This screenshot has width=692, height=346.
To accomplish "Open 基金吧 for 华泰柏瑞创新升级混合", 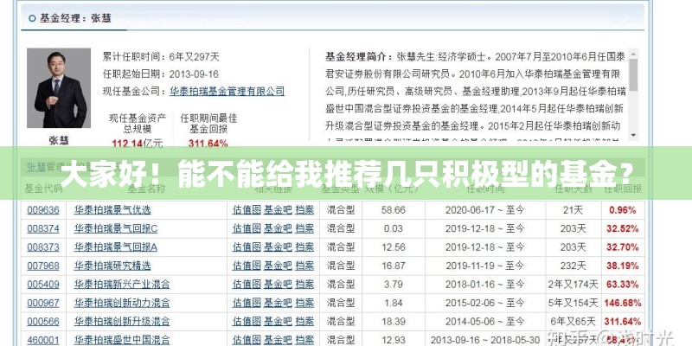I will point(278,321).
